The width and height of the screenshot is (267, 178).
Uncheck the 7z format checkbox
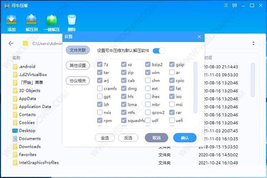coord(99,64)
